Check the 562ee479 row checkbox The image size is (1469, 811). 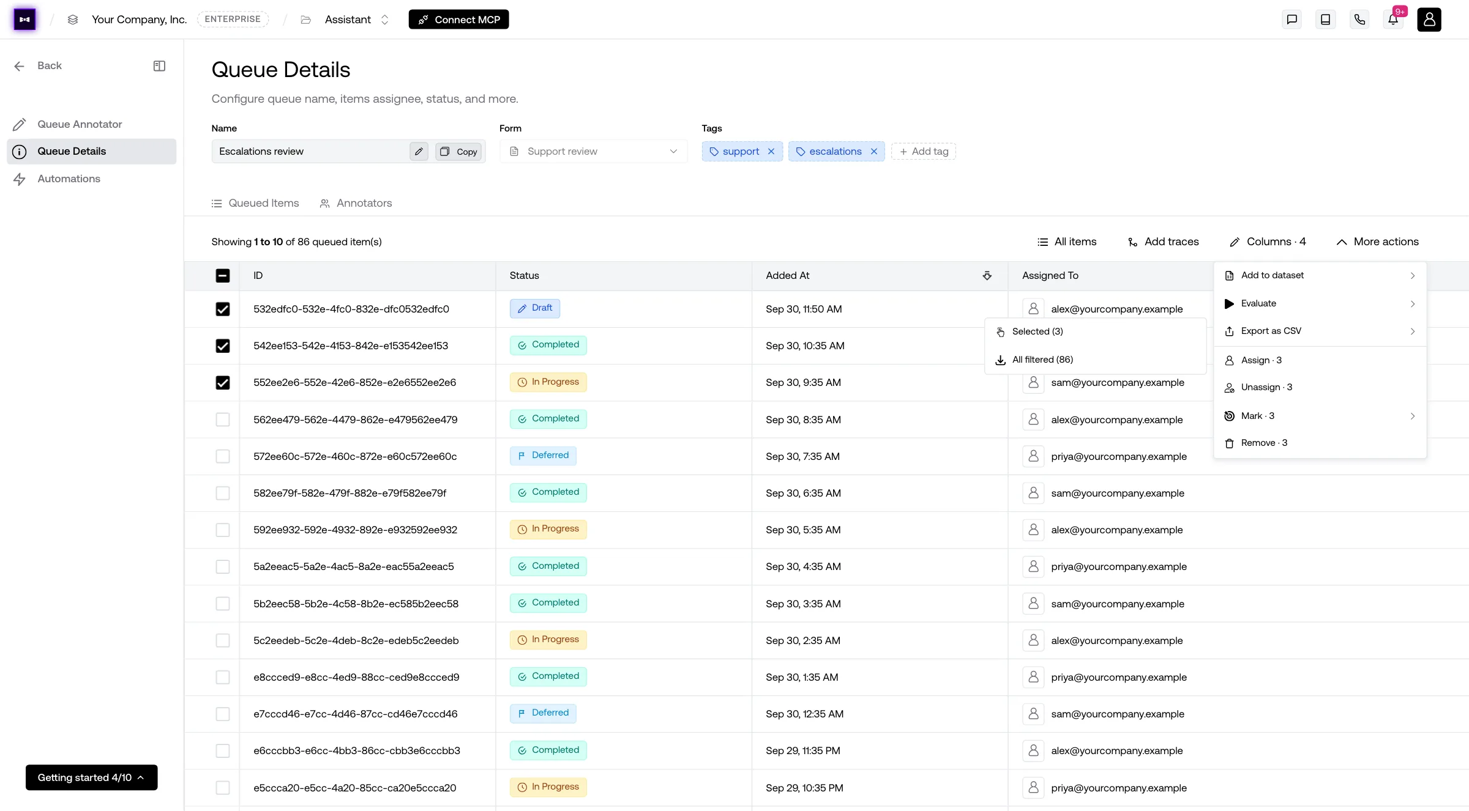pos(223,420)
